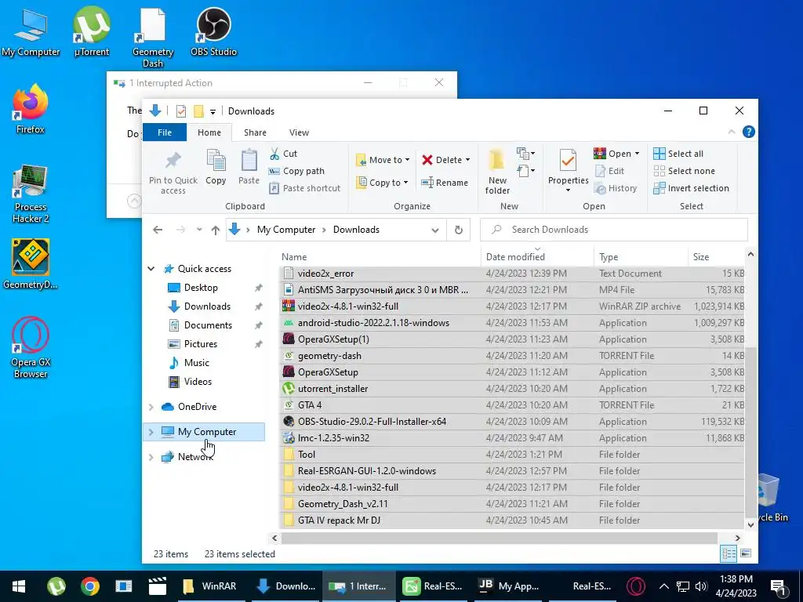Switch to Large icons view layout
The width and height of the screenshot is (803, 602).
[x=746, y=553]
